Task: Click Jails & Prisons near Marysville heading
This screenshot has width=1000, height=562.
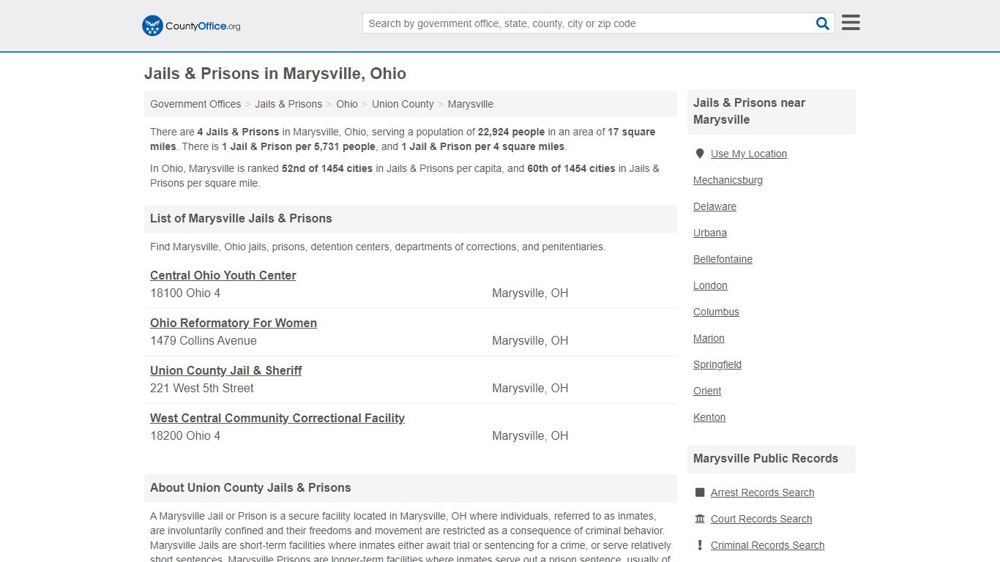Action: coord(749,111)
